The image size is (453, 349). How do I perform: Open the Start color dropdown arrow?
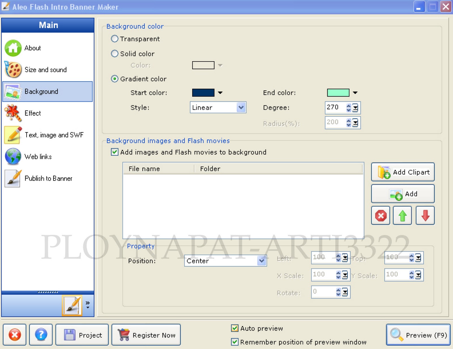click(220, 93)
